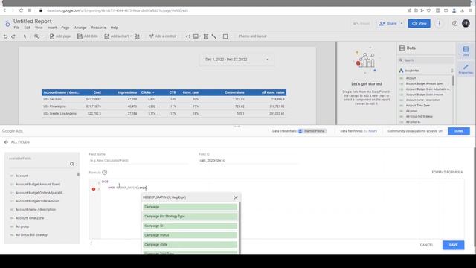Viewport: 476px width, 268px height.
Task: Click the Reset button
Action: click(361, 23)
